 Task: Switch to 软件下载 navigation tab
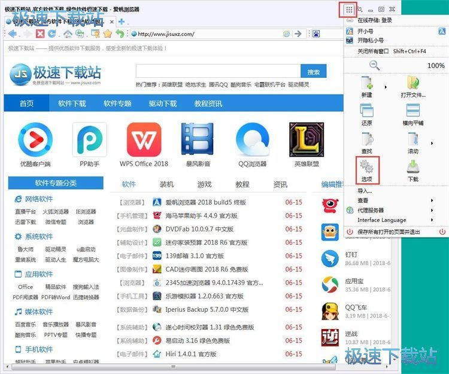pyautogui.click(x=72, y=104)
